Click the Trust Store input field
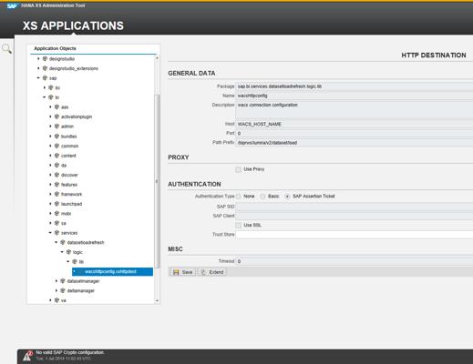 coord(355,235)
